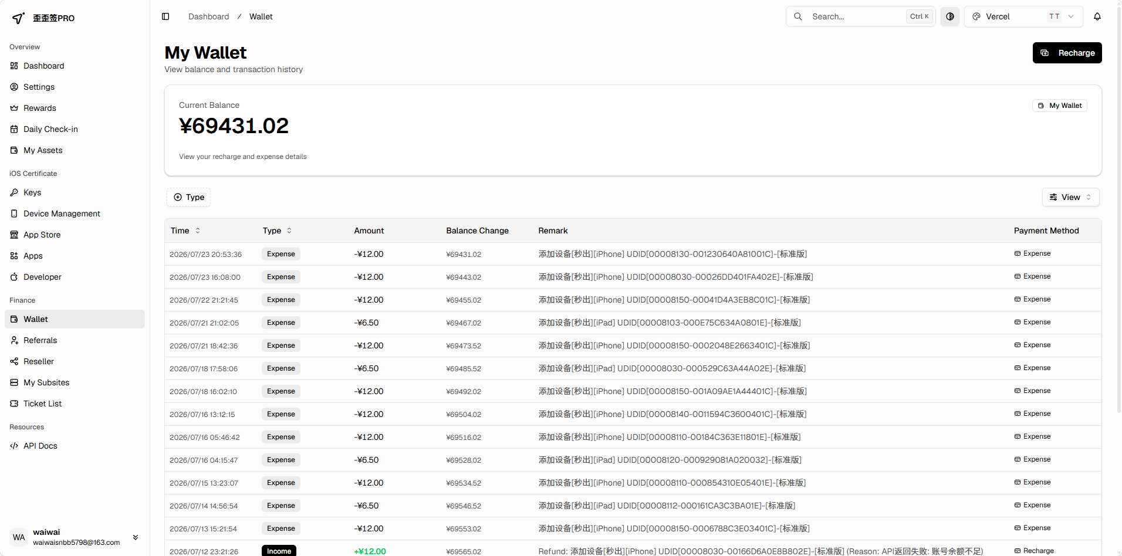Click the Ticket List ticket icon
This screenshot has width=1122, height=556.
point(14,404)
